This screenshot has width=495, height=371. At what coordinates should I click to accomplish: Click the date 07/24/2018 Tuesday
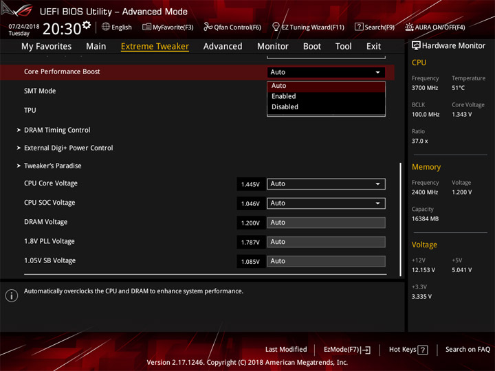pyautogui.click(x=23, y=30)
